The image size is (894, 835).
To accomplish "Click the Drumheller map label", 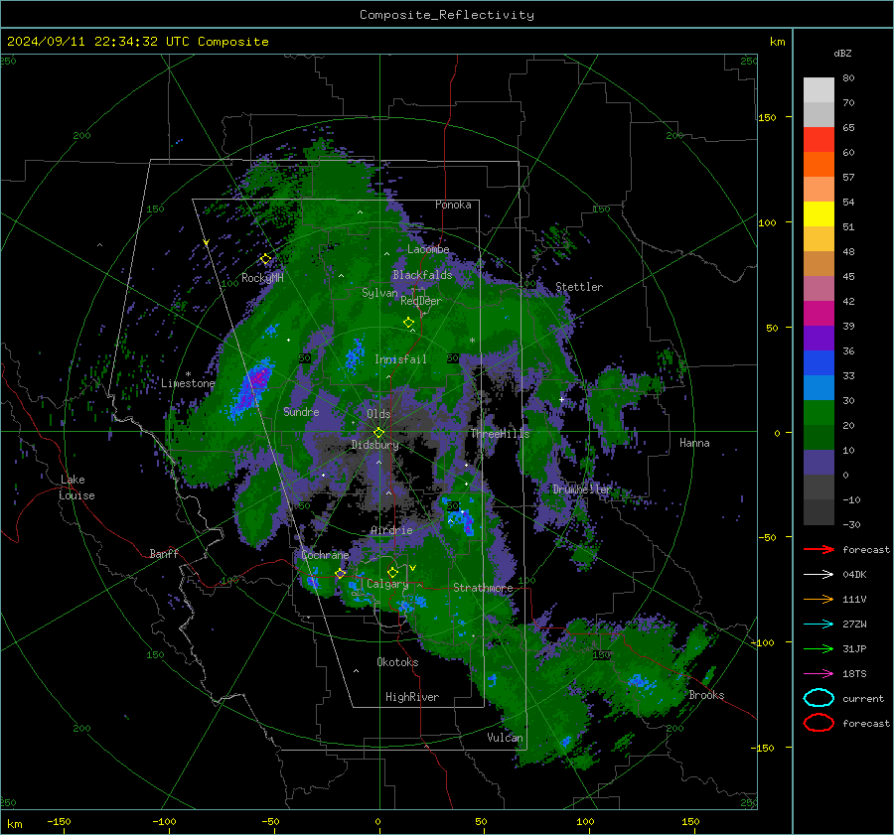I will 581,489.
